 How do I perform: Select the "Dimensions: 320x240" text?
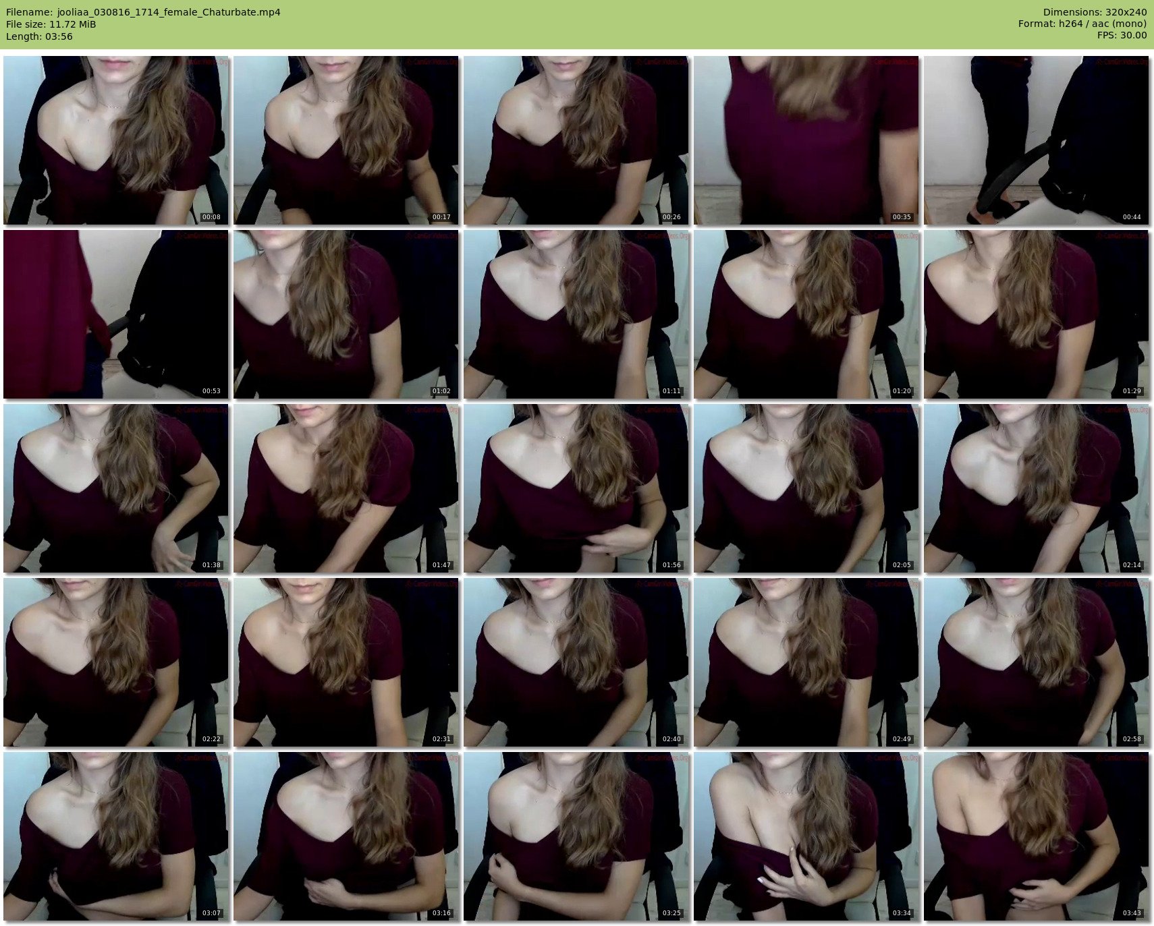coord(1095,12)
